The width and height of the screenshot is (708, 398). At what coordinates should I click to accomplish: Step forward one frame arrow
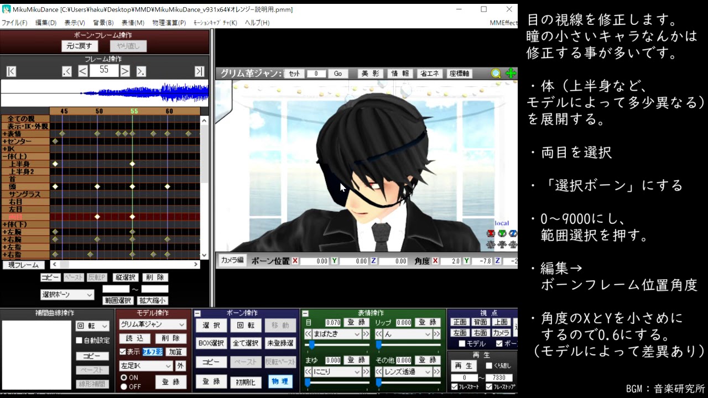click(125, 71)
